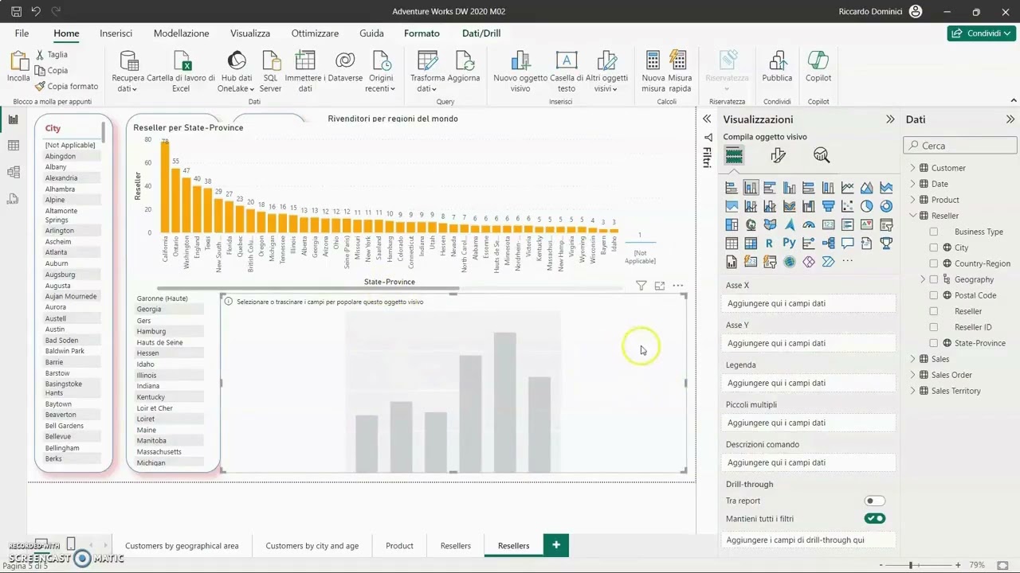Check the City field checkbox
Image resolution: width=1020 pixels, height=573 pixels.
click(x=933, y=248)
